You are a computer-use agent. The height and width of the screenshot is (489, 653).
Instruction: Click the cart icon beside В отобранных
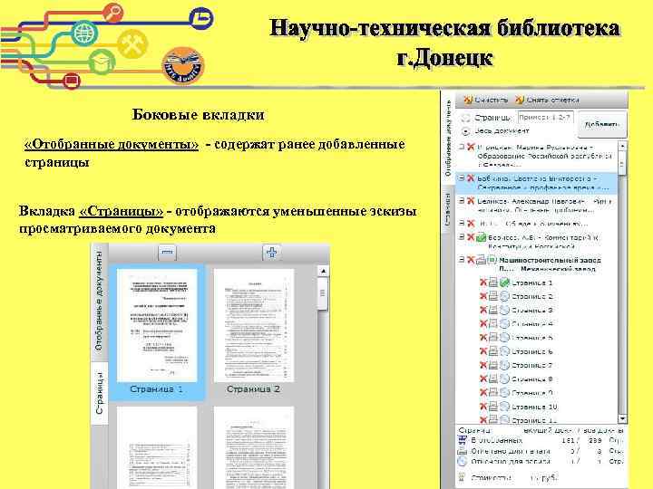click(463, 440)
